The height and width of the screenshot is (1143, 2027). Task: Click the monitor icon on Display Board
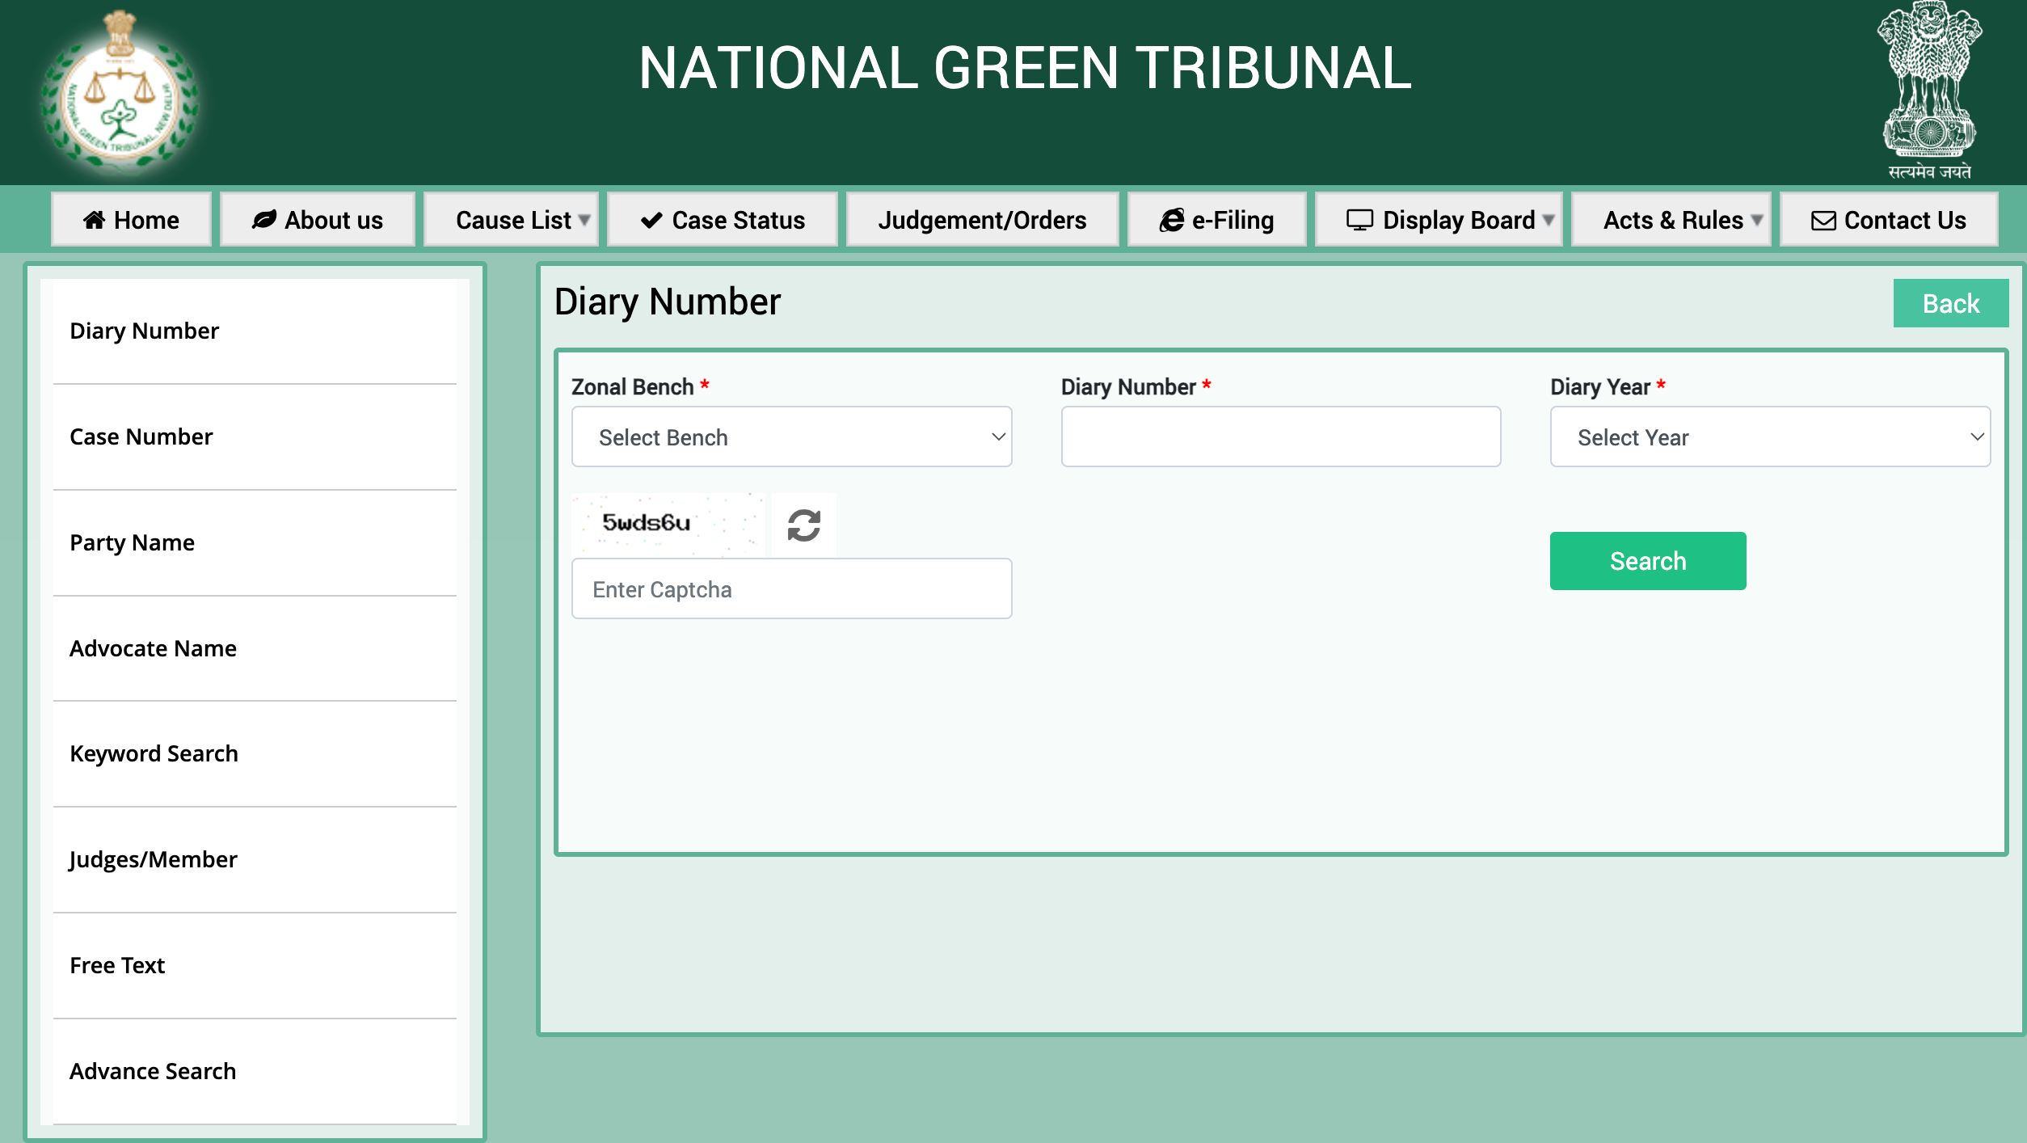point(1359,220)
